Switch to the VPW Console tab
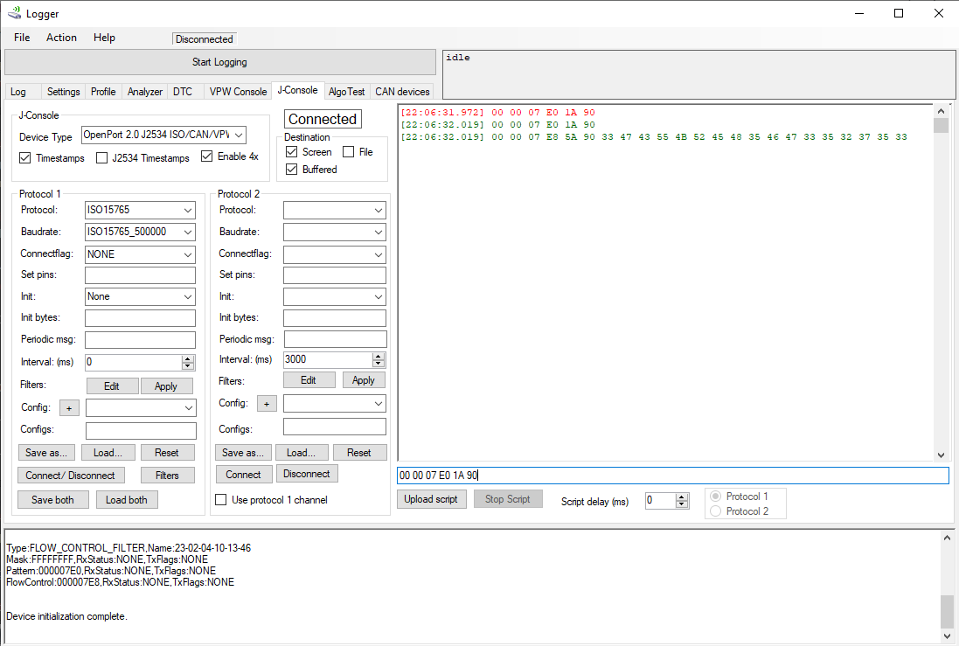Image resolution: width=959 pixels, height=646 pixels. (238, 92)
